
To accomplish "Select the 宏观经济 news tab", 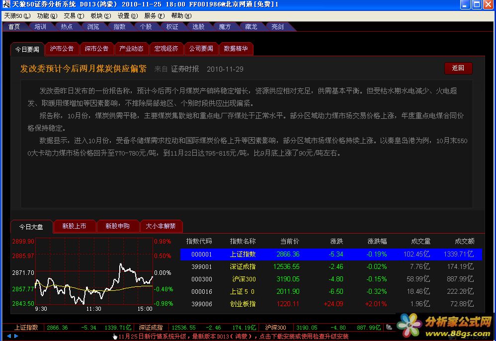I will tap(166, 49).
